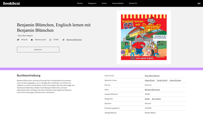Open Benjamin Blümchen link in Serie row

pyautogui.click(x=152, y=90)
